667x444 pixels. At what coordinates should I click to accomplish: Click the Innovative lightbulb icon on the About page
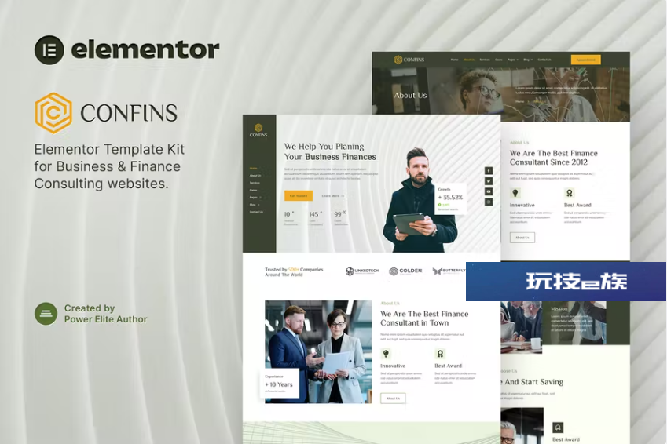pos(515,193)
